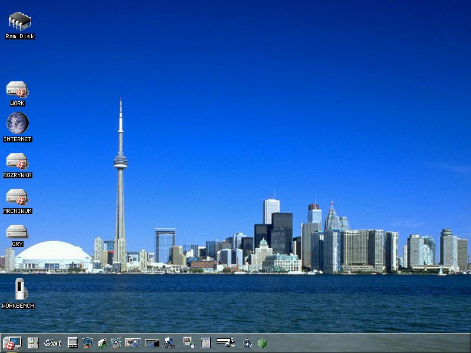Click the ARCHIWUM label text
Viewport: 471px width, 353px height.
[x=18, y=211]
